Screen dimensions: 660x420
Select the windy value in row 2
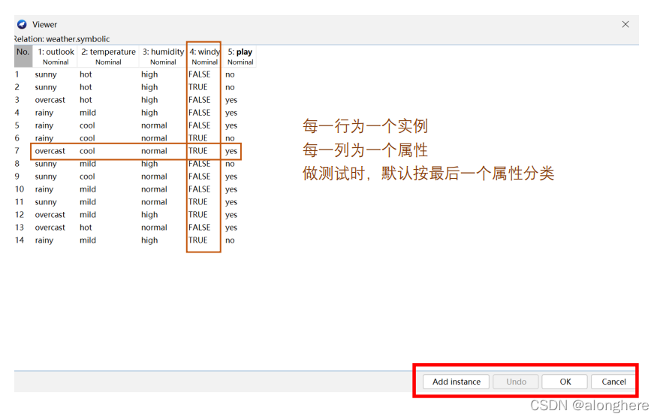[198, 87]
